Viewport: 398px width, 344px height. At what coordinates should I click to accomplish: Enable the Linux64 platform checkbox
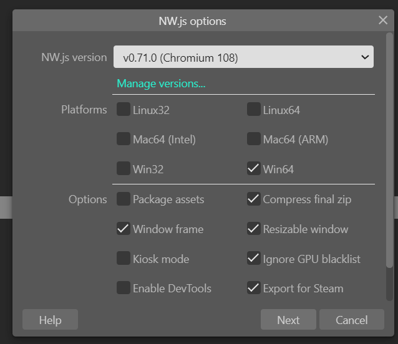[253, 109]
